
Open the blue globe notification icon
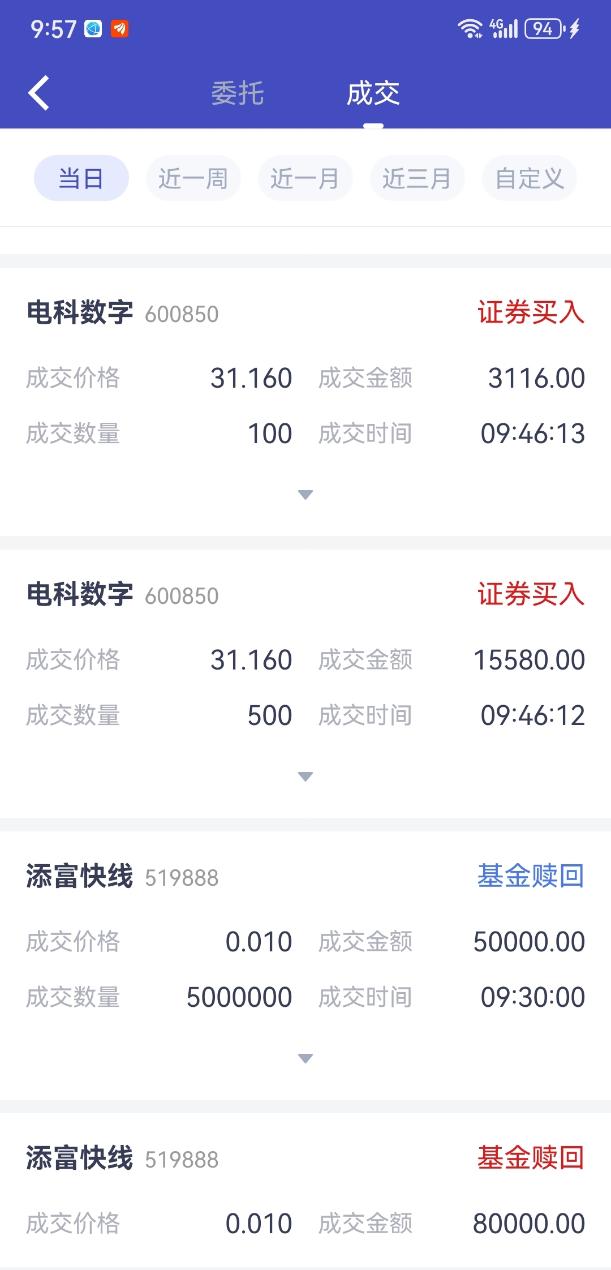93,28
